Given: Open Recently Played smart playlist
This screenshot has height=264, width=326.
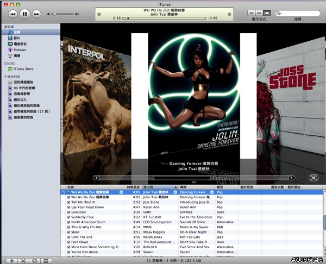Looking at the screenshot, I should click(x=31, y=105).
